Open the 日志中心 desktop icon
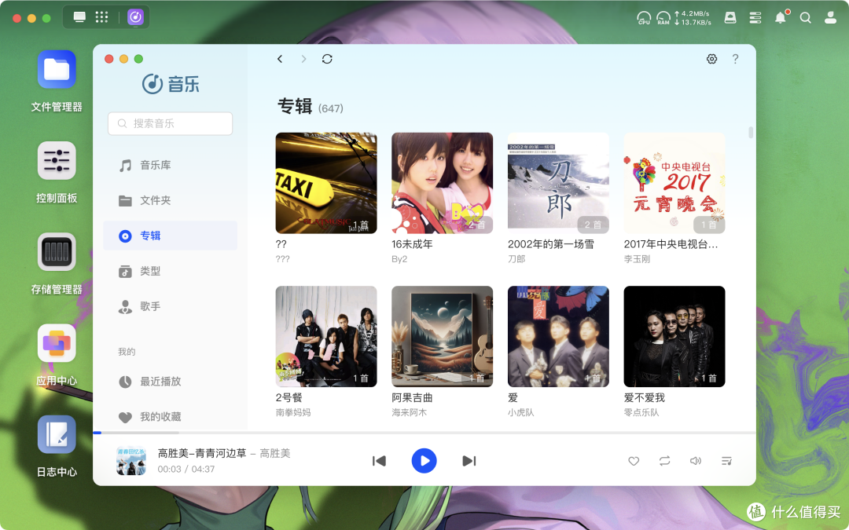 click(57, 434)
